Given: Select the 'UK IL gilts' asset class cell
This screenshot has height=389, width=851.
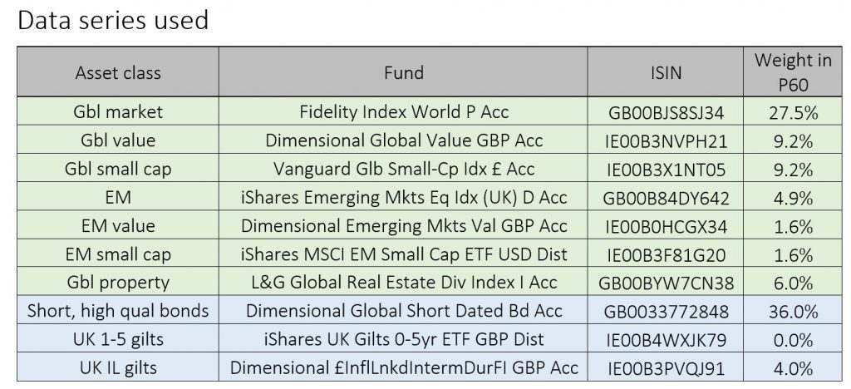Looking at the screenshot, I should (x=118, y=367).
